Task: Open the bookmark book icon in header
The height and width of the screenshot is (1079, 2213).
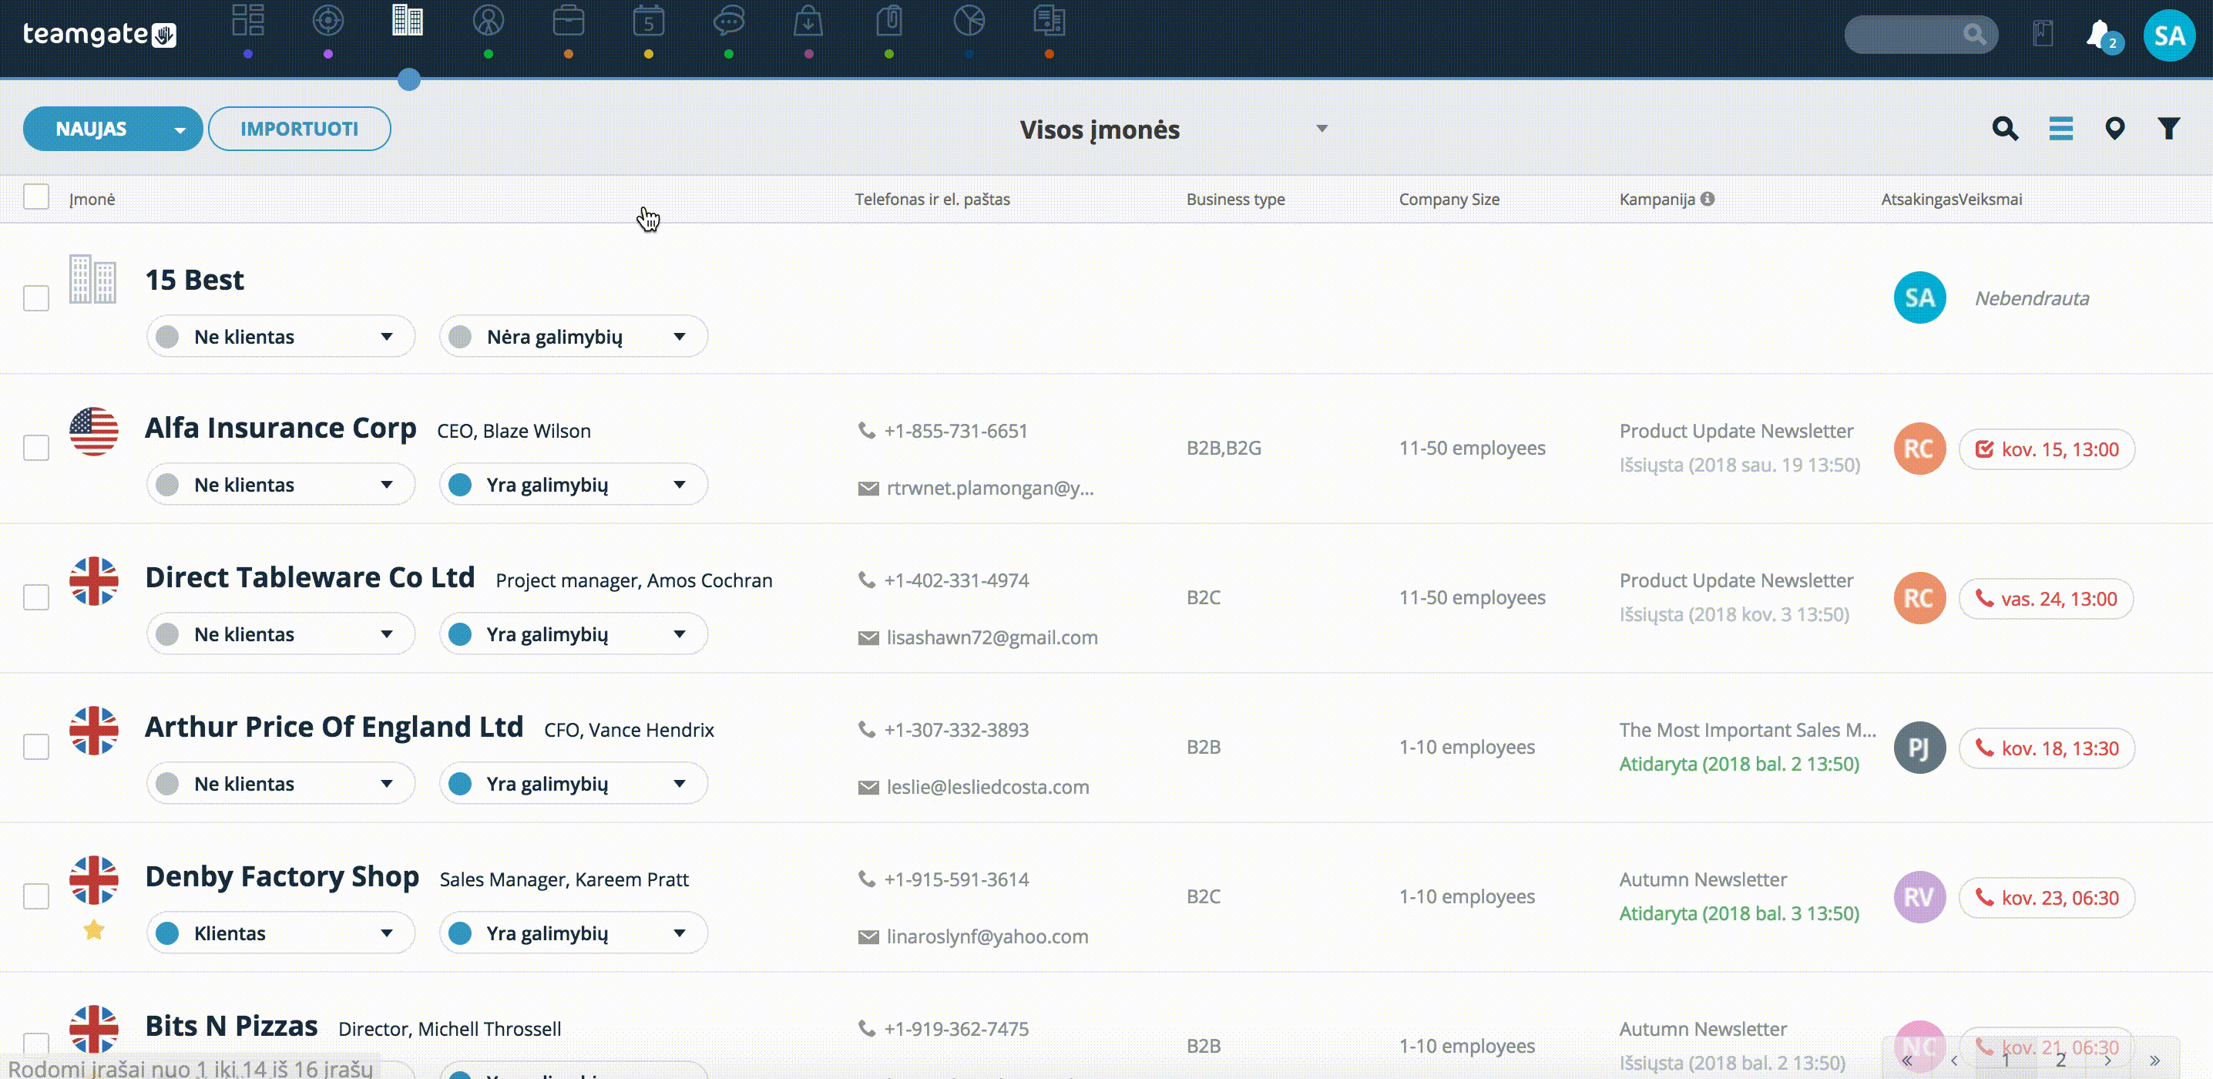Action: [2043, 35]
